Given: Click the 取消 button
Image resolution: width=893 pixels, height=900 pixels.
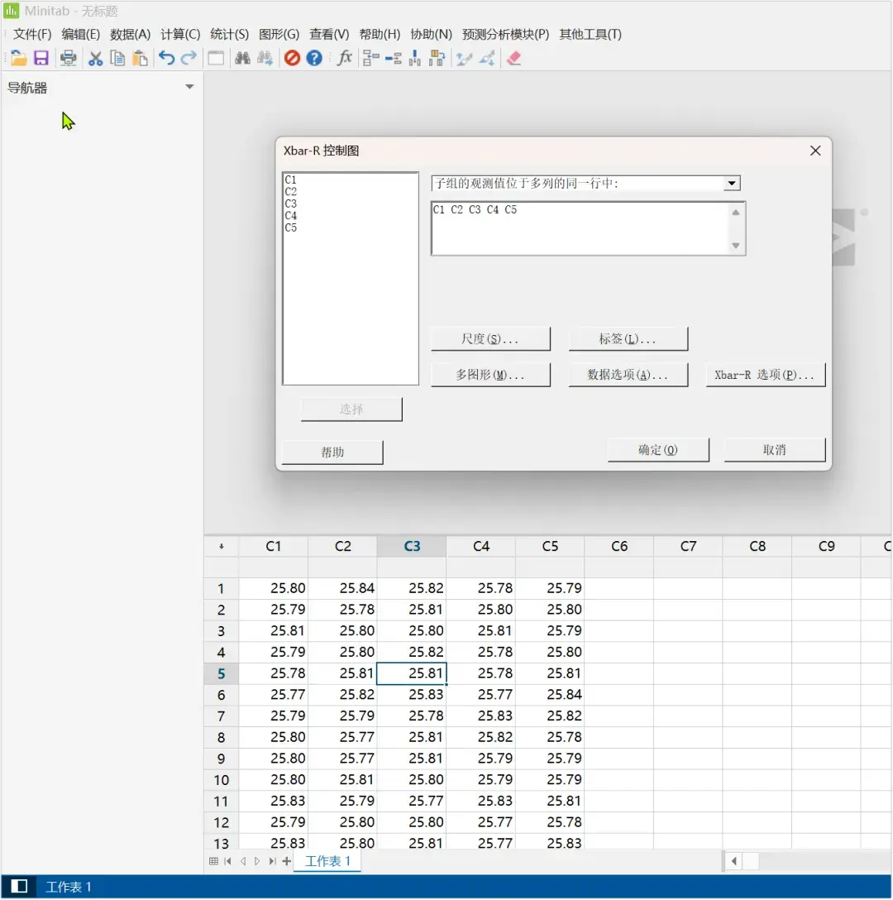Looking at the screenshot, I should [775, 450].
